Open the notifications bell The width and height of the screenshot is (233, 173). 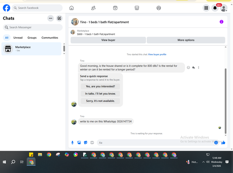tap(215, 8)
